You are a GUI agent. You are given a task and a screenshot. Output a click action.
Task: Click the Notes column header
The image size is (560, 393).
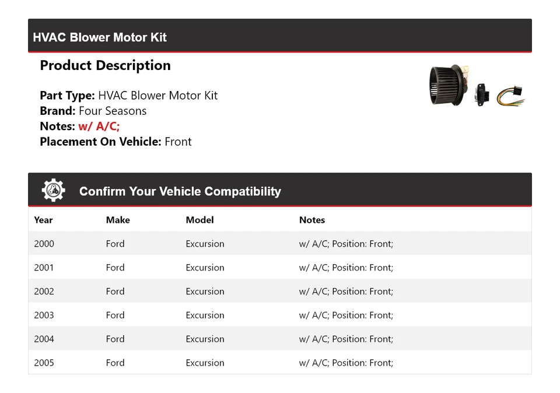click(x=312, y=220)
